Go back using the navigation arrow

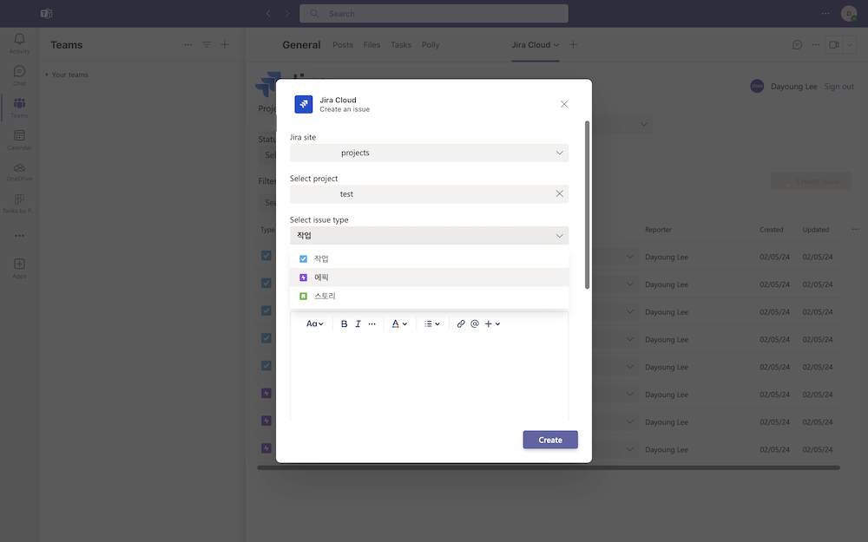[x=268, y=14]
